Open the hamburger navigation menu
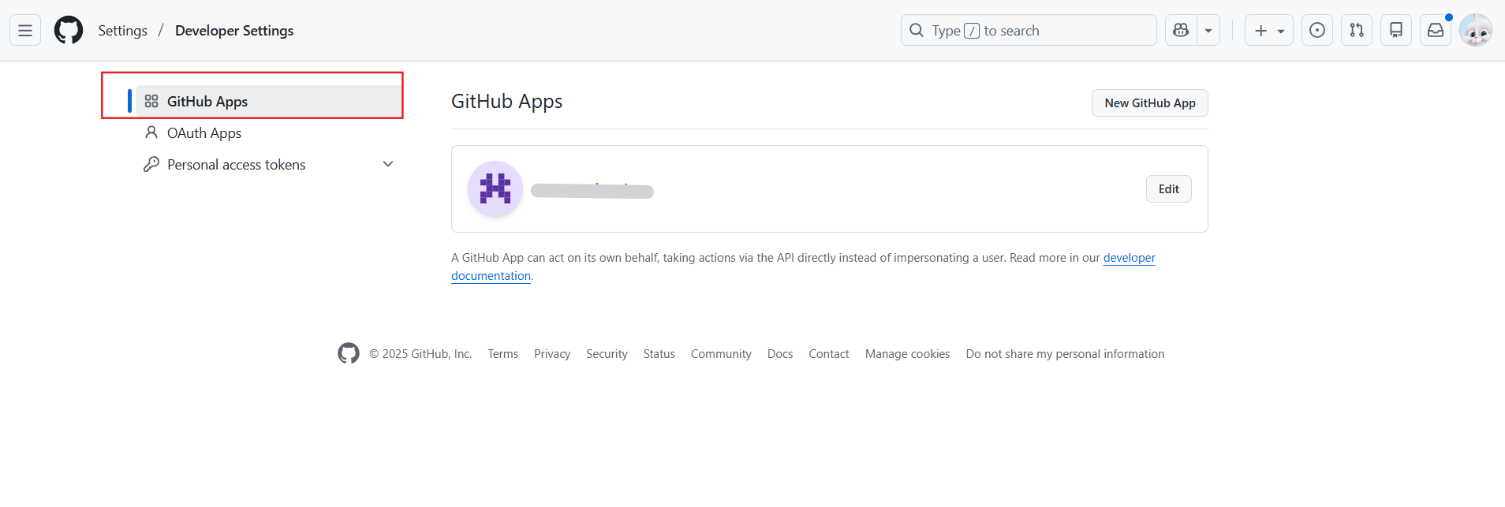Viewport: 1505px width, 507px height. 25,31
